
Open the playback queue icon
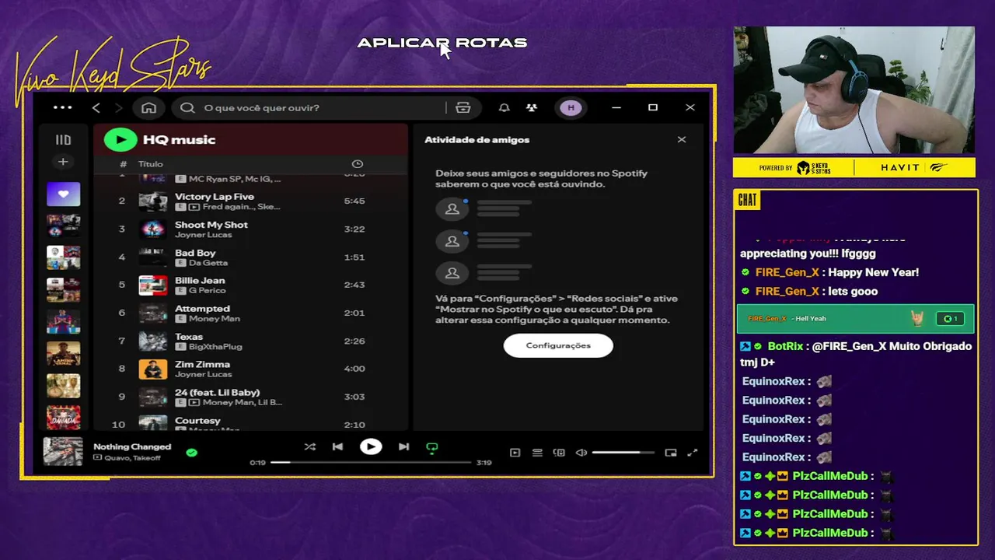(x=537, y=453)
